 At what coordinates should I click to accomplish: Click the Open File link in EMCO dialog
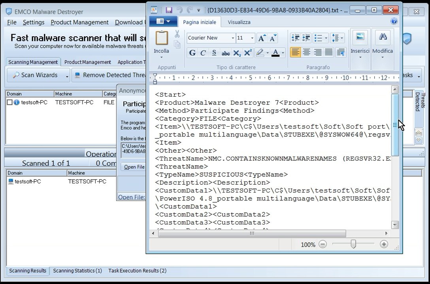point(131,197)
